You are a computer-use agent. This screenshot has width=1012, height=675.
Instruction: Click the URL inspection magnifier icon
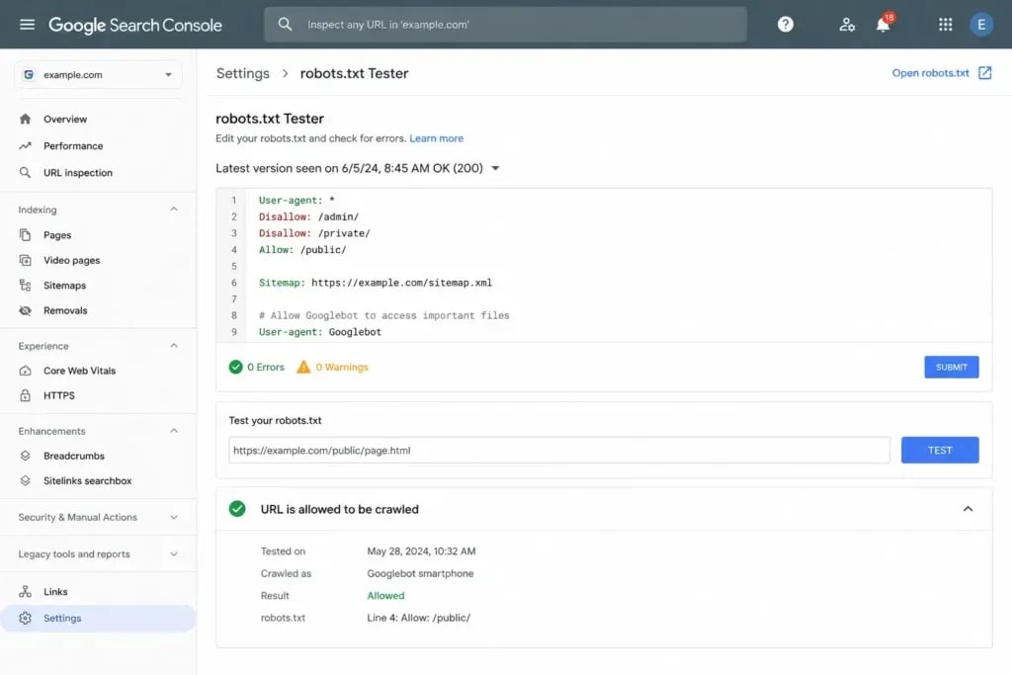pyautogui.click(x=25, y=172)
